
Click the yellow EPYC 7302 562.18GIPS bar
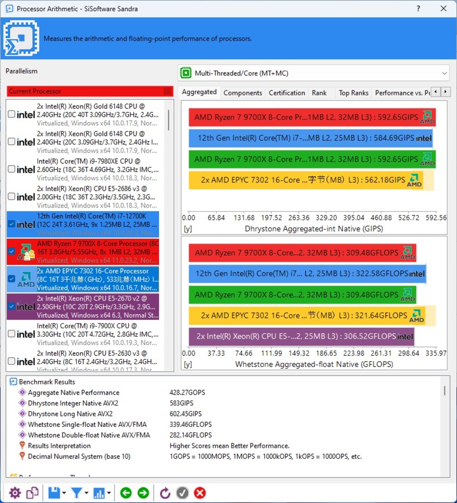[x=306, y=180]
